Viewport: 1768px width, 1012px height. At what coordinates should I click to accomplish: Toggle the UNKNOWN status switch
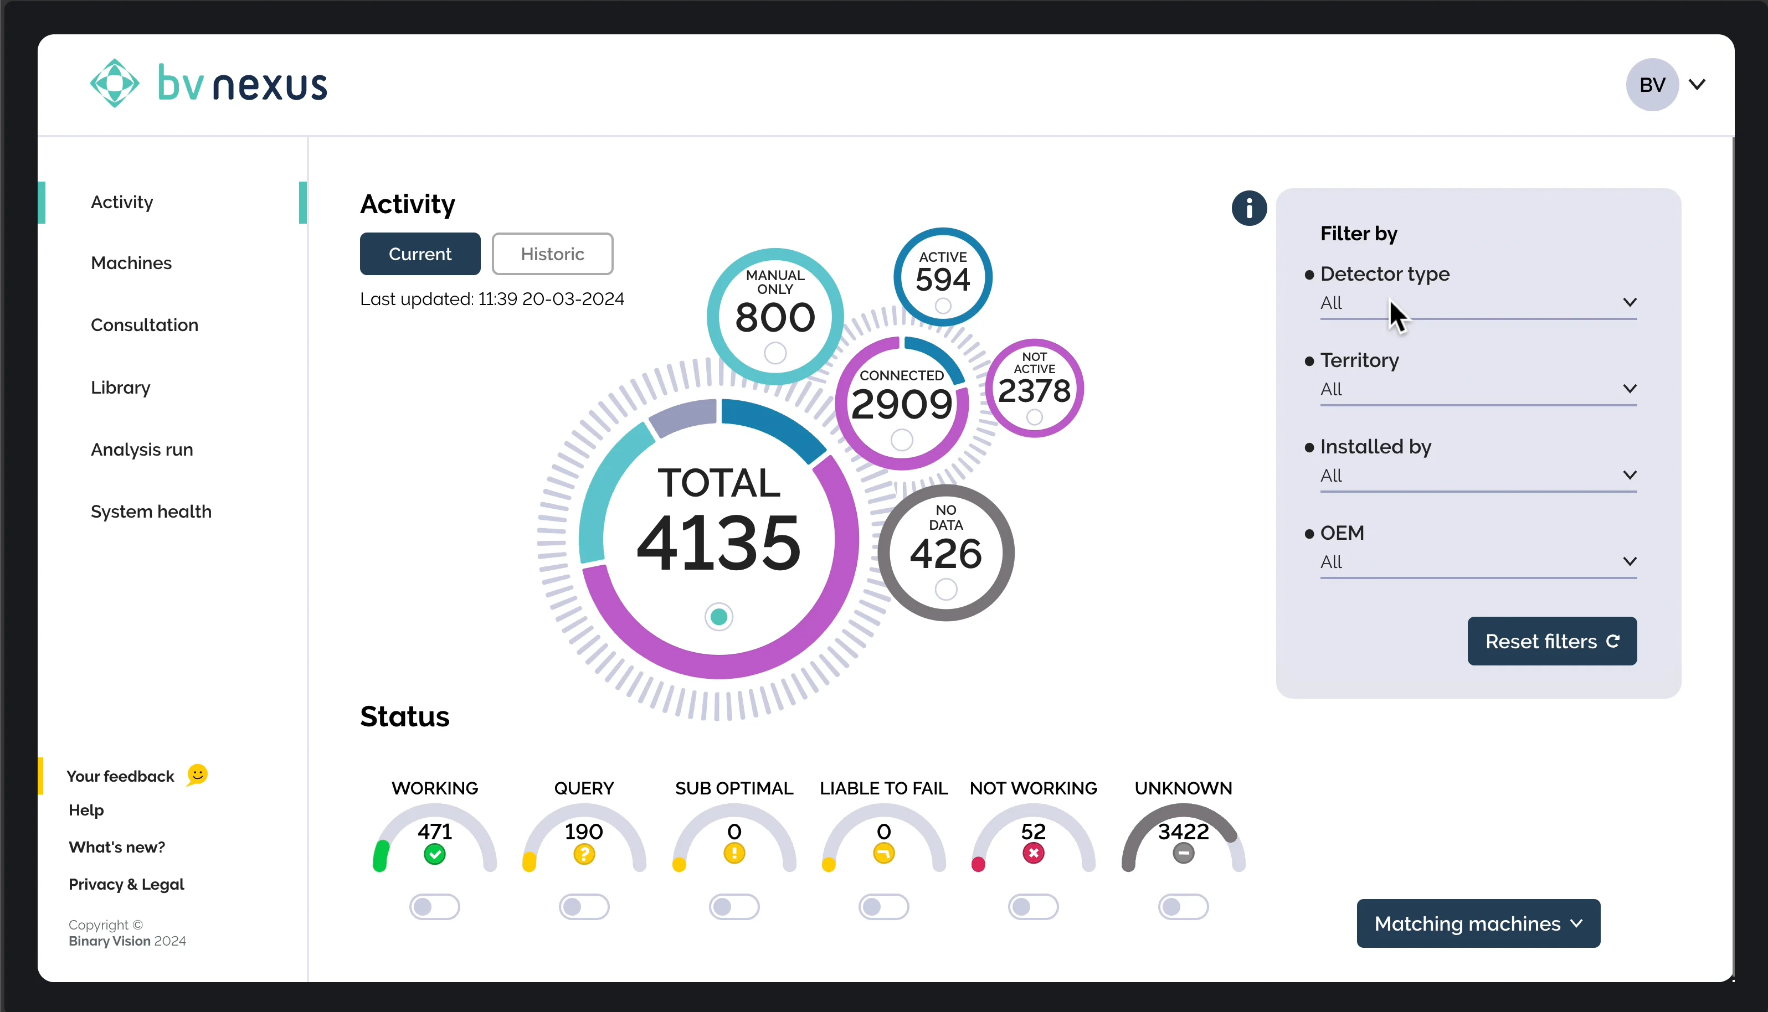click(x=1183, y=906)
